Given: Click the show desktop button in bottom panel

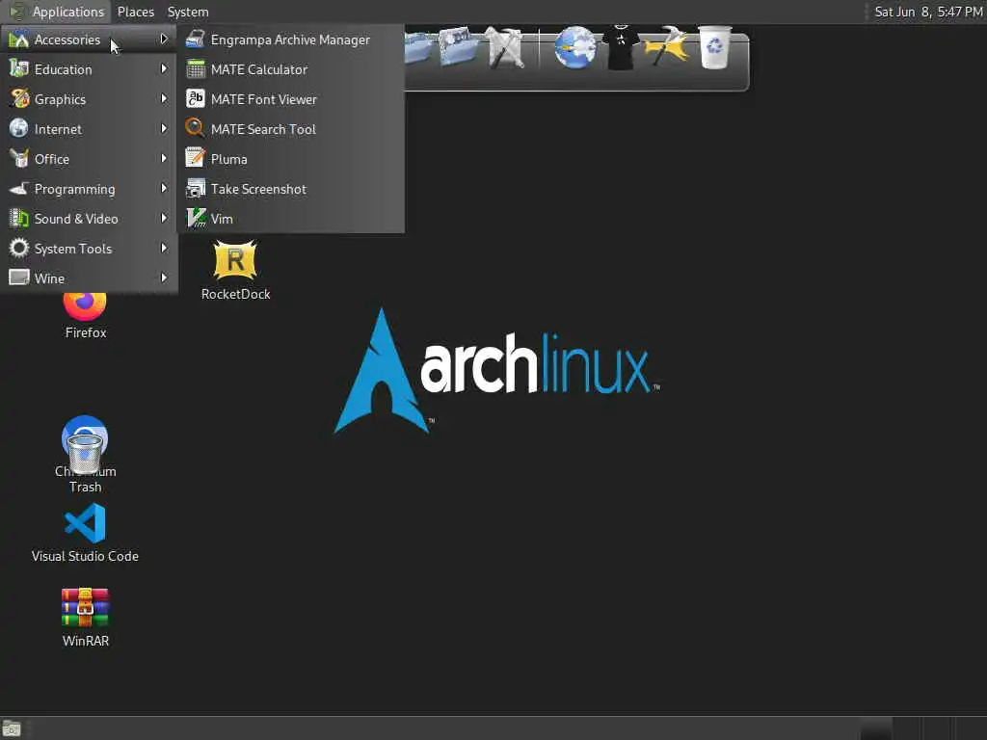Looking at the screenshot, I should pyautogui.click(x=12, y=729).
